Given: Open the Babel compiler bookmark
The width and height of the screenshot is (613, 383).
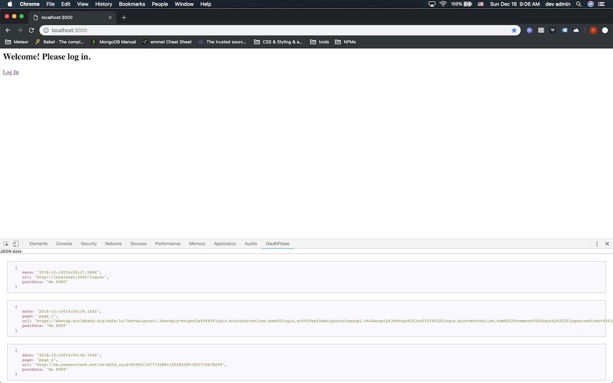Looking at the screenshot, I should click(x=60, y=42).
